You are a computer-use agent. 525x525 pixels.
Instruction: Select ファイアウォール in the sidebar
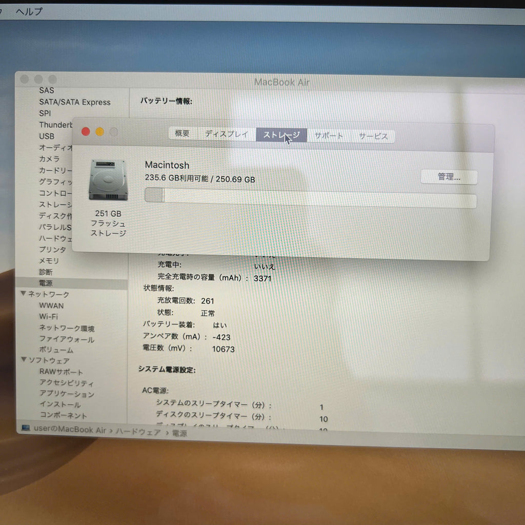tap(67, 339)
